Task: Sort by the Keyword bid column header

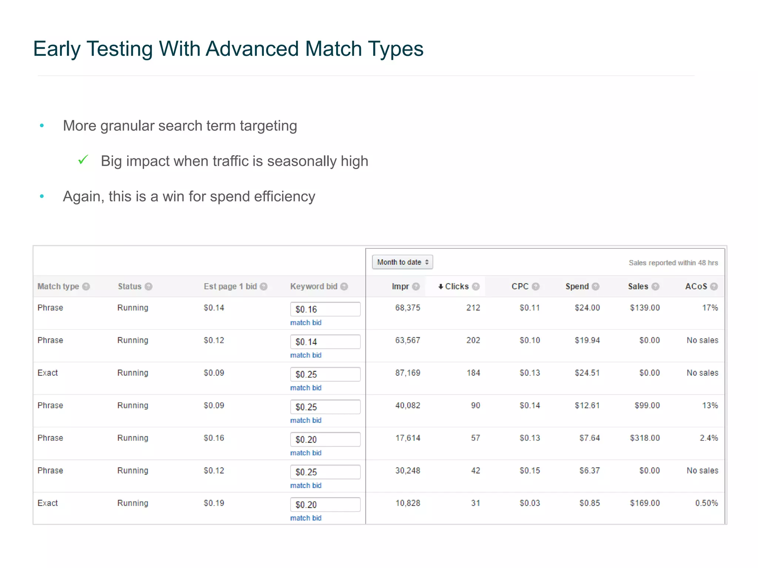Action: [x=314, y=287]
